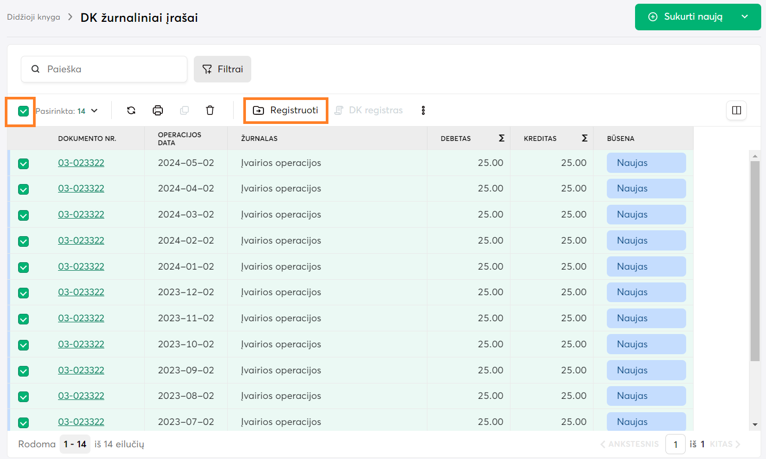Click the refresh icon in toolbar

tap(131, 111)
